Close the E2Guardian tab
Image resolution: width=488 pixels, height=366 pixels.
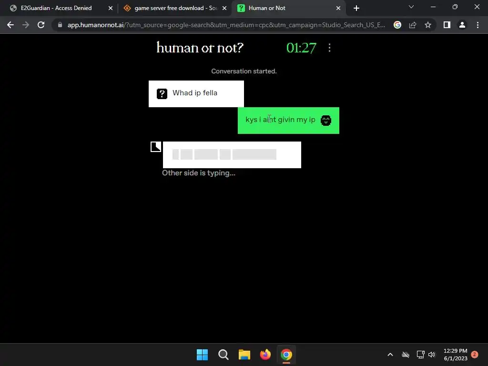110,8
